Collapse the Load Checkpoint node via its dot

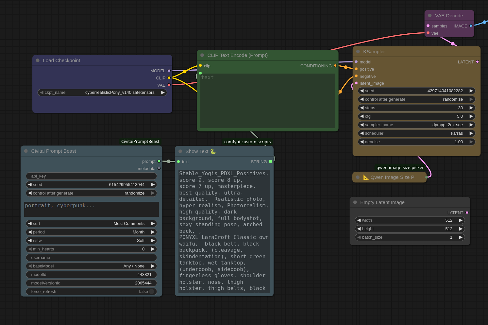coord(38,60)
